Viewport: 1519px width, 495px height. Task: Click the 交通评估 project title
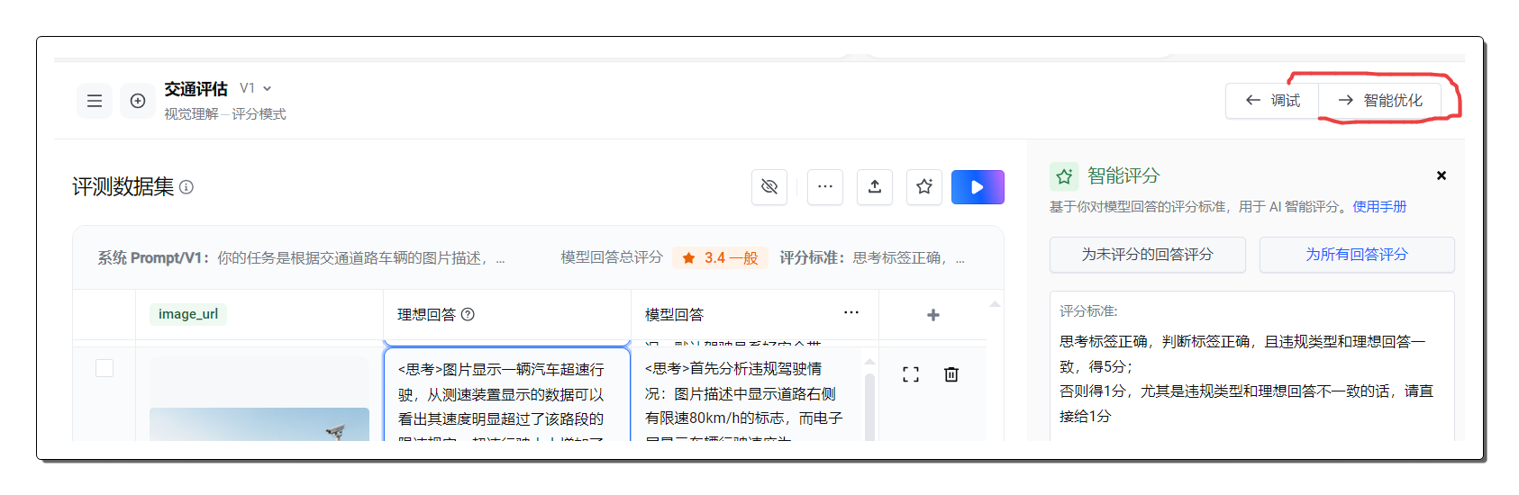pyautogui.click(x=196, y=89)
